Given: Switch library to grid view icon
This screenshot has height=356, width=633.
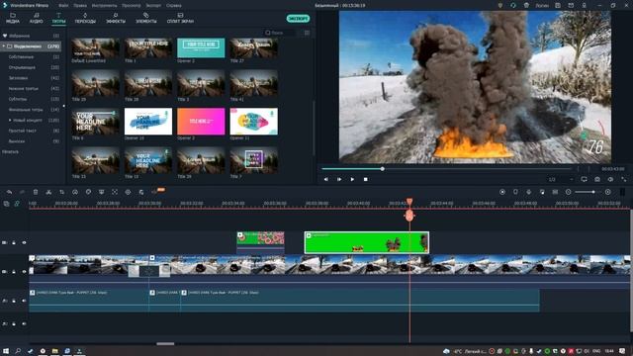Looking at the screenshot, I should [x=307, y=33].
